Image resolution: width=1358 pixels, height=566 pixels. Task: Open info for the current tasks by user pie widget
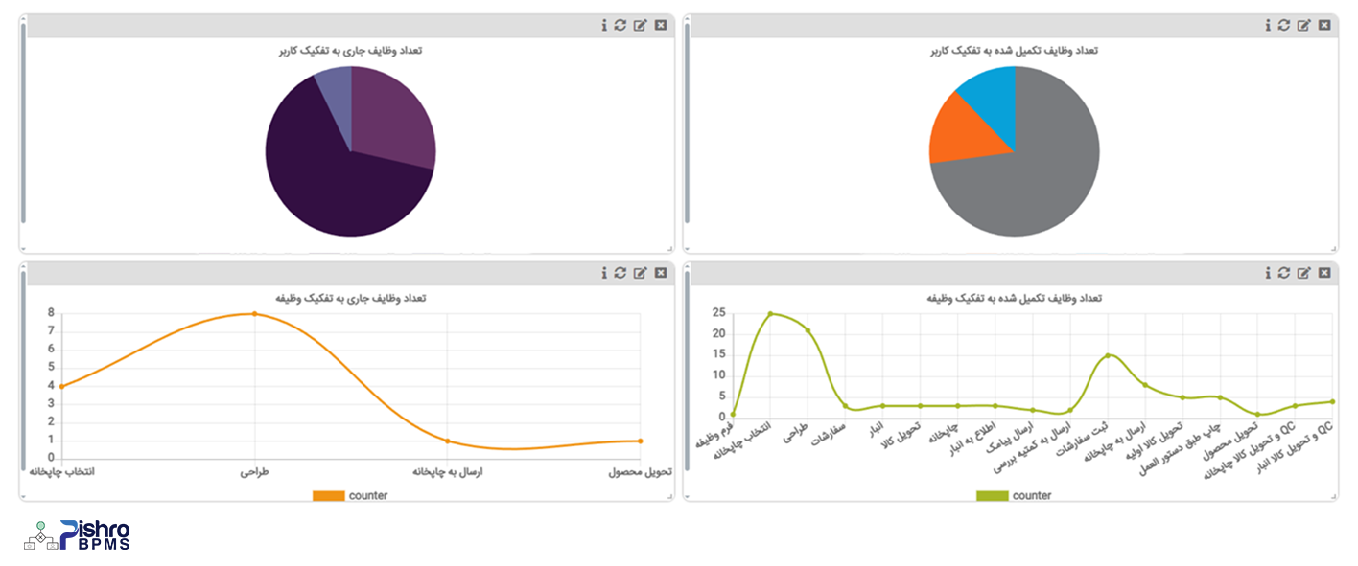pos(604,25)
